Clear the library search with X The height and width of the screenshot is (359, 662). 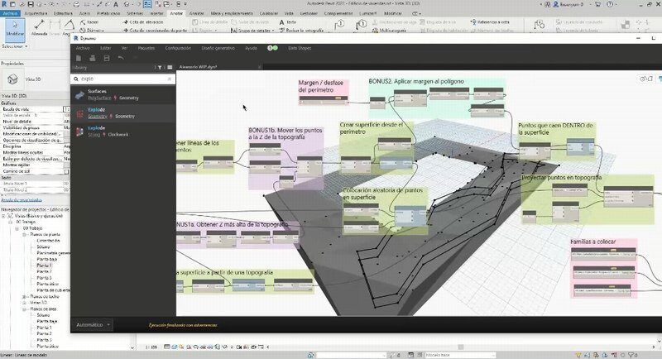pyautogui.click(x=170, y=79)
